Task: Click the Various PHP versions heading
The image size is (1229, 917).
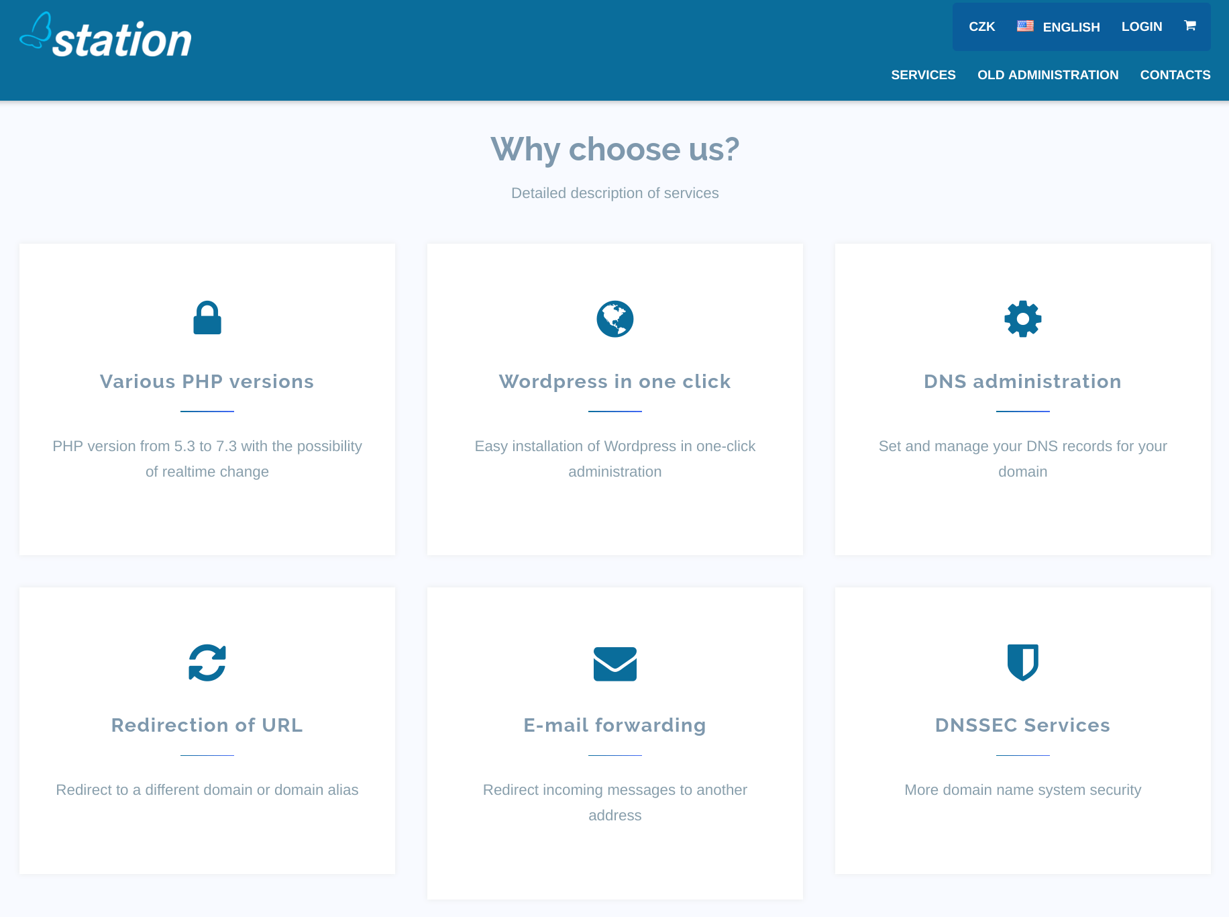Action: point(207,381)
